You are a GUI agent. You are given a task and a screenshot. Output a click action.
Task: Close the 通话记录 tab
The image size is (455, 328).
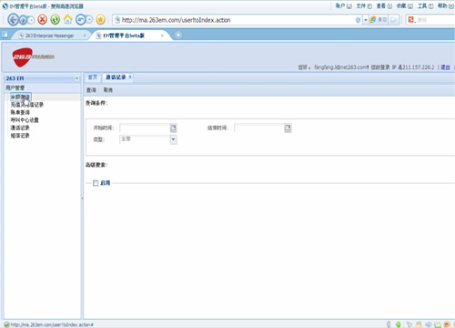pos(130,77)
